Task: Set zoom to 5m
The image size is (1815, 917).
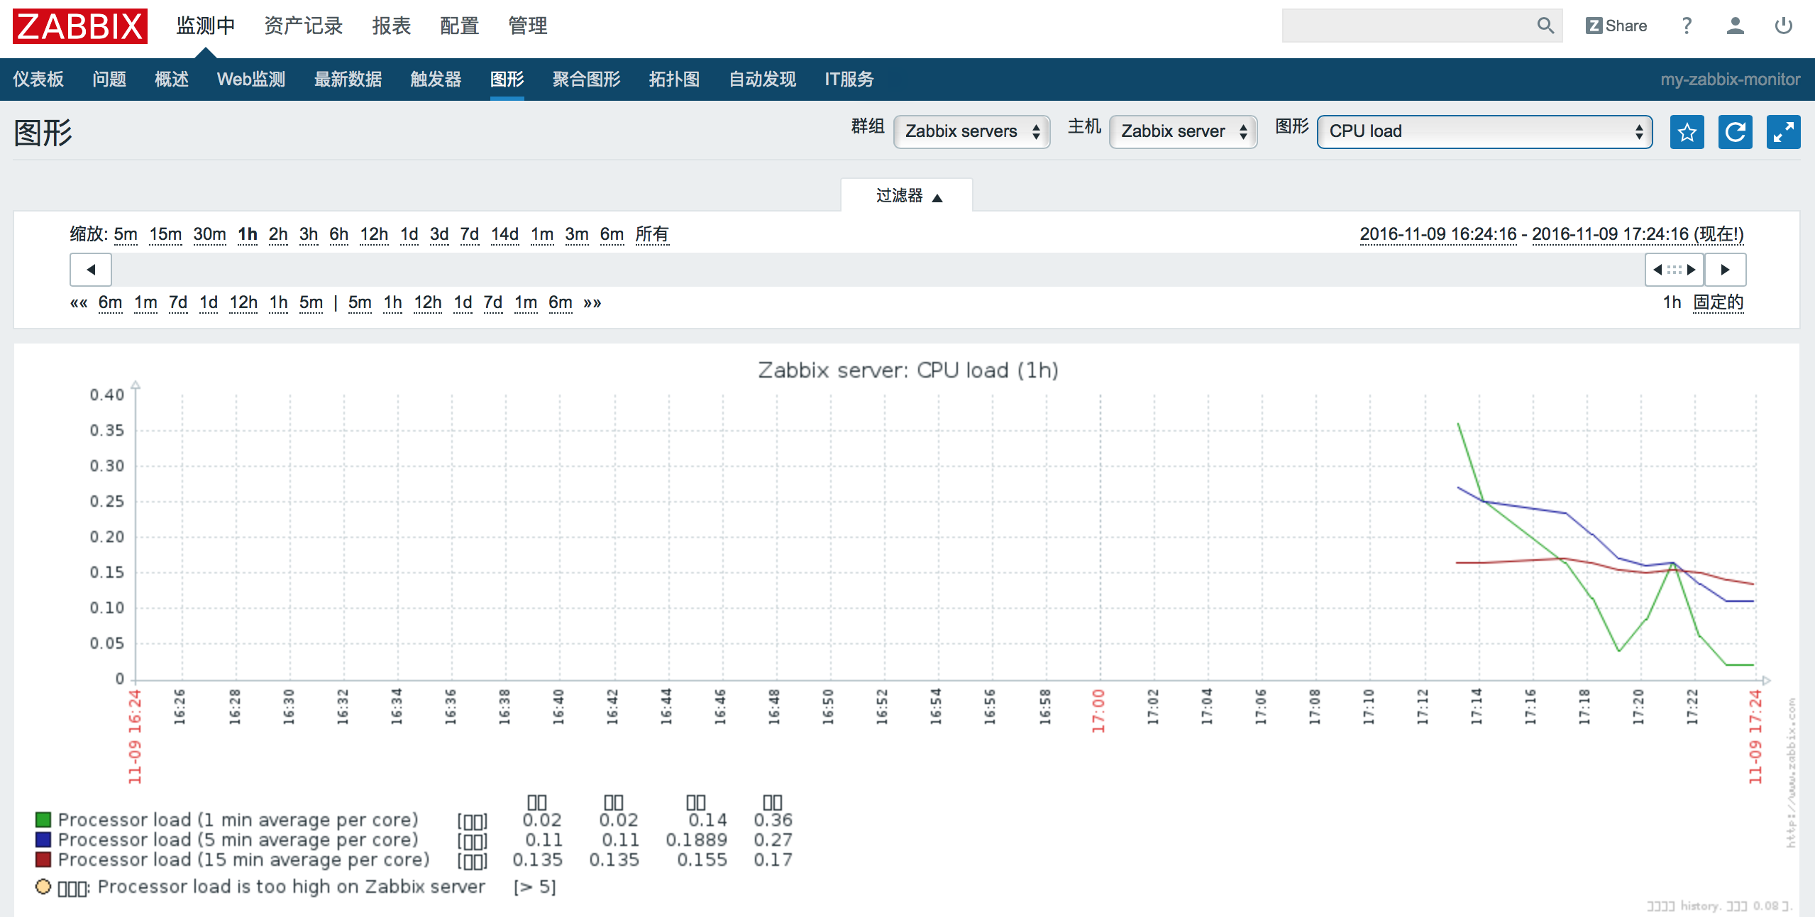Action: tap(126, 234)
